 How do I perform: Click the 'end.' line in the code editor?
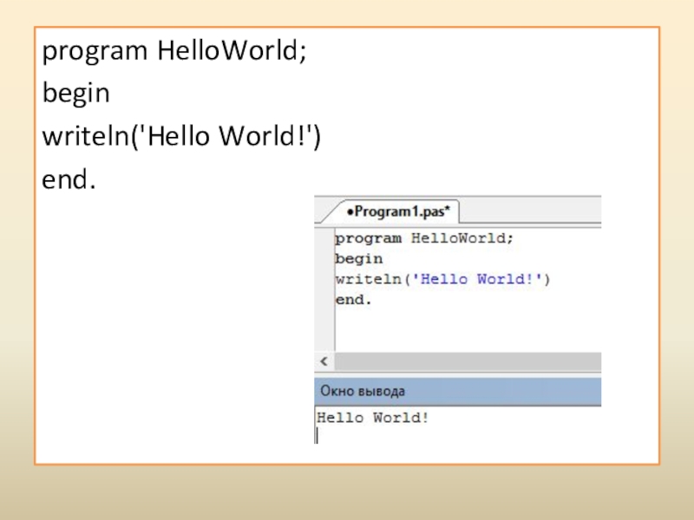(x=353, y=300)
